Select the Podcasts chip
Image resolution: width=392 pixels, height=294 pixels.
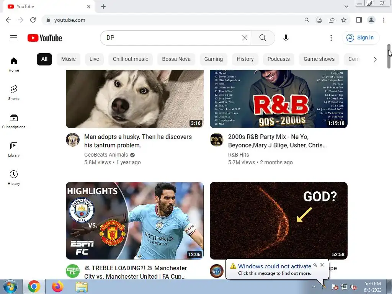coord(279,59)
